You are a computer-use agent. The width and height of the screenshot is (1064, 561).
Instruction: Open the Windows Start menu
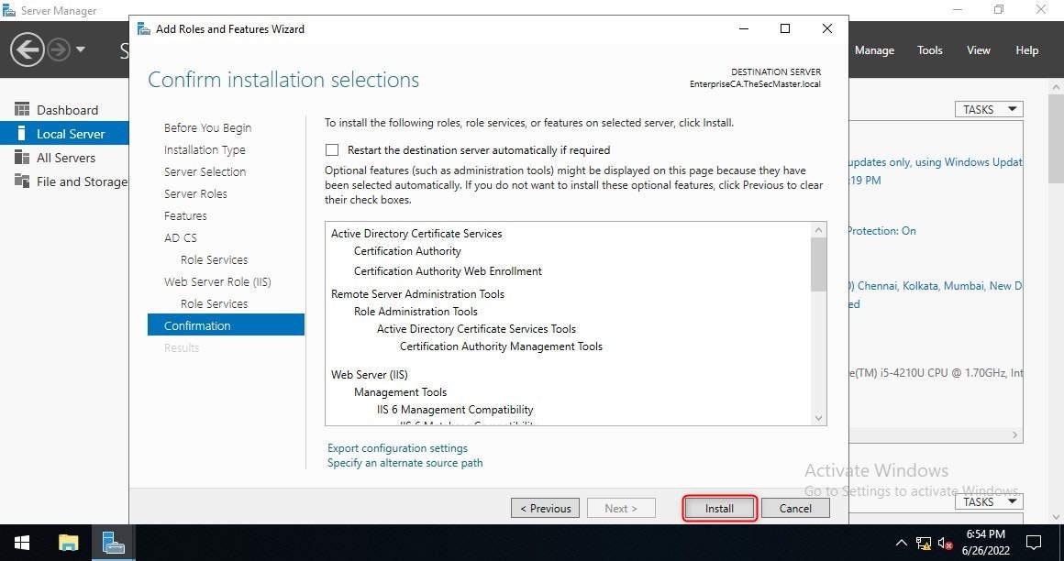tap(22, 543)
